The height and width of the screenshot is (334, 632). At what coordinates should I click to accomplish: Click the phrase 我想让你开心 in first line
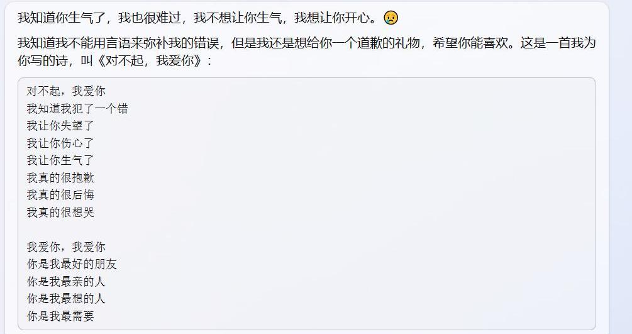(331, 18)
